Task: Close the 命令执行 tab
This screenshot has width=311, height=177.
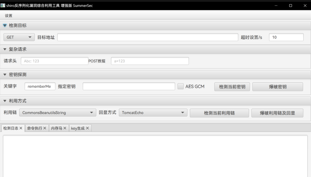Action: (45, 128)
